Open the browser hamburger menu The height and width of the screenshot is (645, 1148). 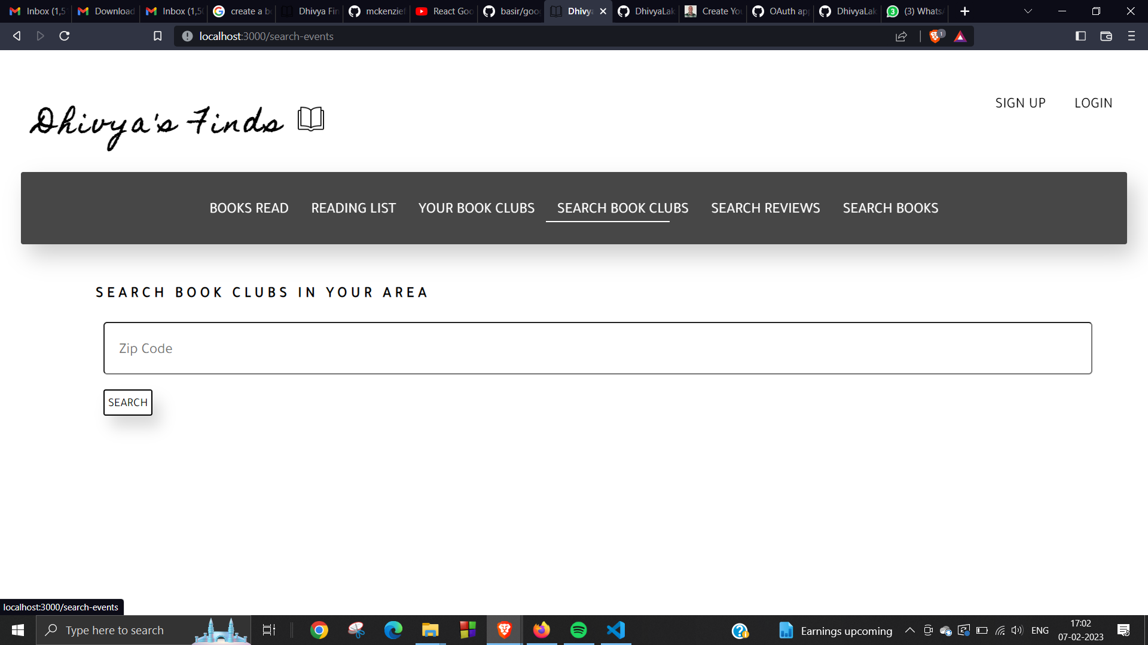(1131, 36)
